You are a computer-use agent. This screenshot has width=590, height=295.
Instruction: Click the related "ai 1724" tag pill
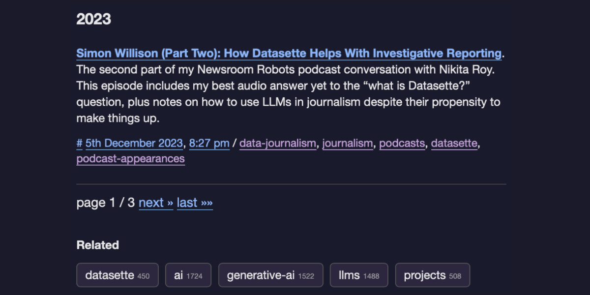pyautogui.click(x=188, y=275)
